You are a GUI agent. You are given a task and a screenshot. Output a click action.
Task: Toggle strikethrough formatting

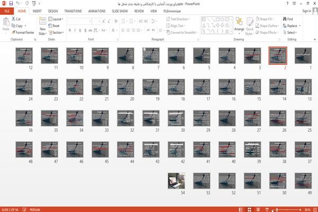pyautogui.click(x=91, y=30)
